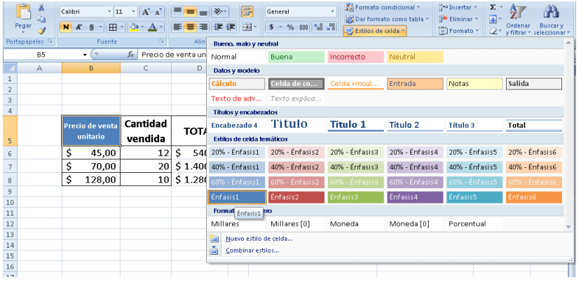588x282 pixels.
Task: Click the fx insert function icon
Action: tap(130, 55)
